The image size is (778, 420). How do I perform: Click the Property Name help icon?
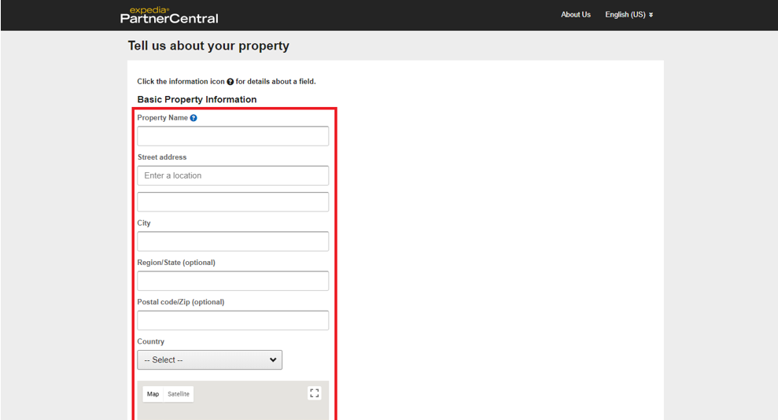click(194, 118)
